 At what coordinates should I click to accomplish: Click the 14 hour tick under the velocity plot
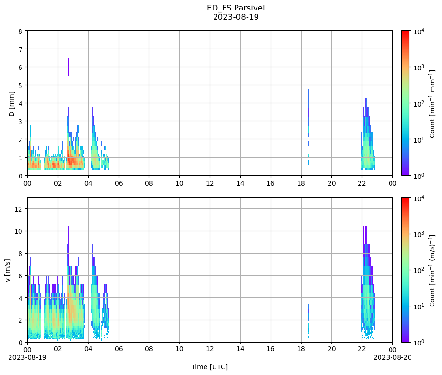(x=240, y=349)
